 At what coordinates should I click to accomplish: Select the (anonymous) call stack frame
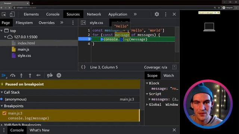coord(70,99)
